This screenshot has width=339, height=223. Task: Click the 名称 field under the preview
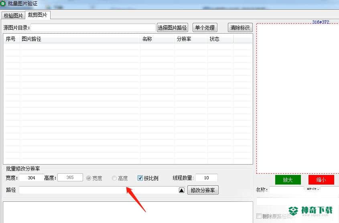pyautogui.click(x=286, y=190)
